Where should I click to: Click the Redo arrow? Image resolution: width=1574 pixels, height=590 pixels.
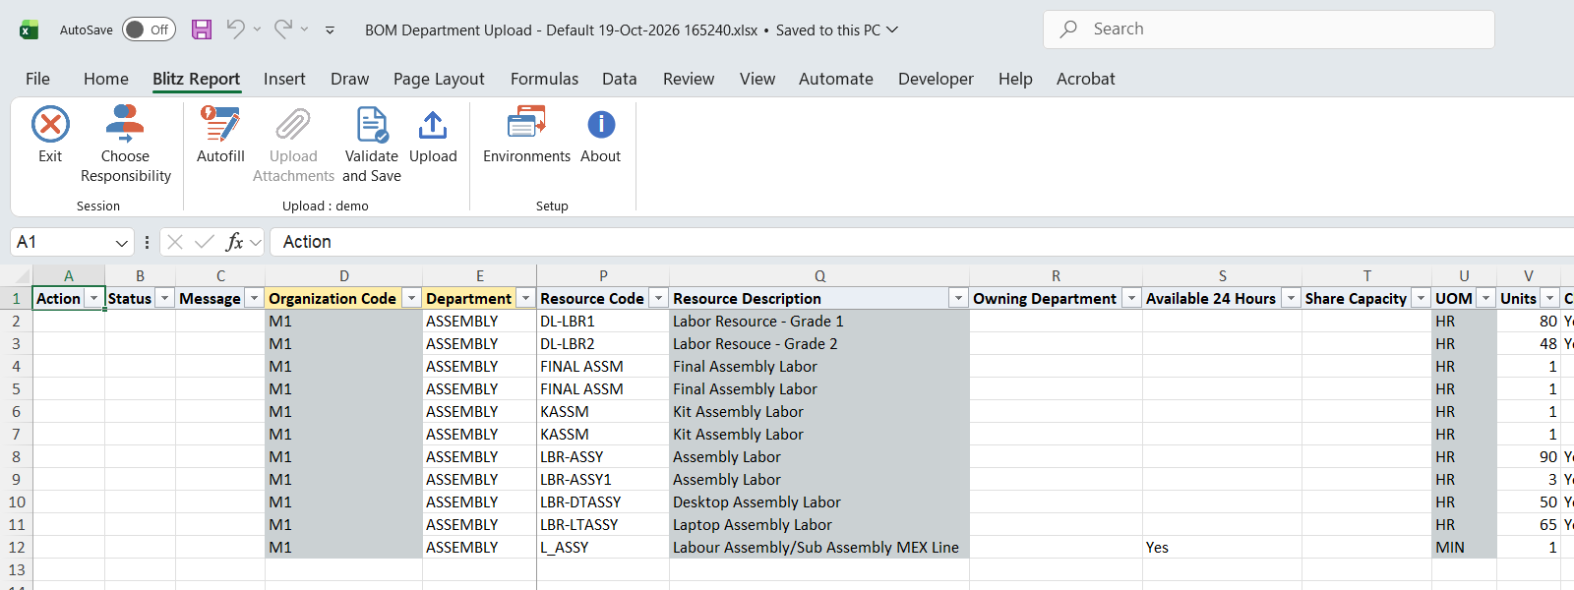tap(283, 29)
